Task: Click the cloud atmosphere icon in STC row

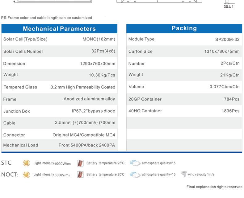Action: pyautogui.click(x=135, y=163)
